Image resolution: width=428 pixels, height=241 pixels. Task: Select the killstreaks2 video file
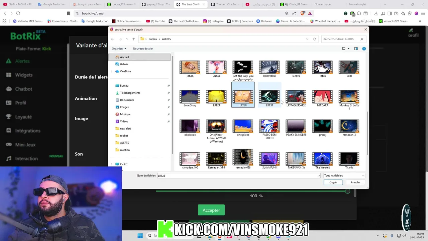[270, 69]
